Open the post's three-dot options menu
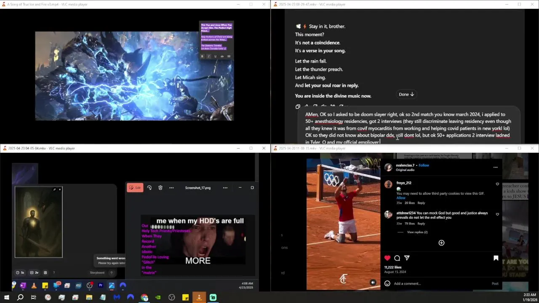 pyautogui.click(x=495, y=167)
